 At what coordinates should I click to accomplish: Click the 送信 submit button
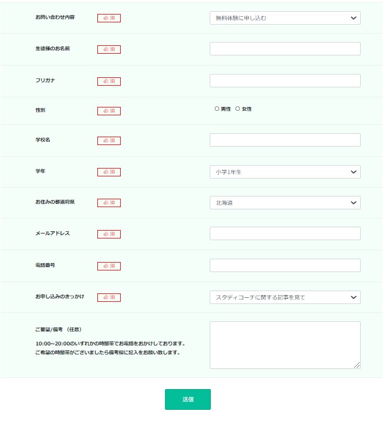[x=188, y=399]
